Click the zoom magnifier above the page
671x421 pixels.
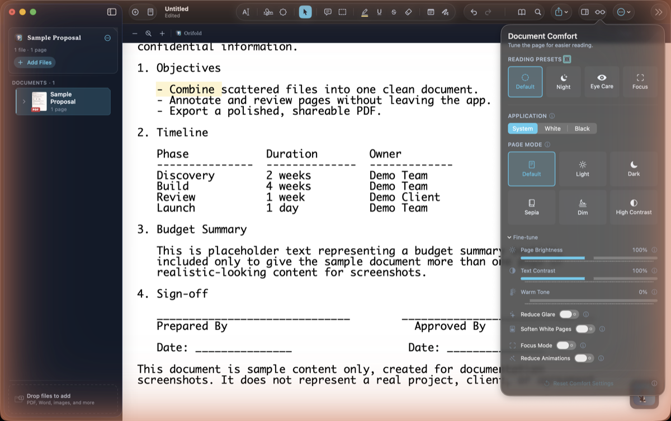148,34
